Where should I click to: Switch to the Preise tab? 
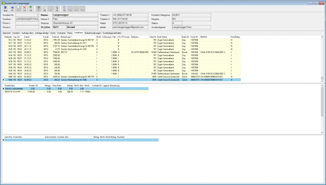pyautogui.click(x=70, y=33)
